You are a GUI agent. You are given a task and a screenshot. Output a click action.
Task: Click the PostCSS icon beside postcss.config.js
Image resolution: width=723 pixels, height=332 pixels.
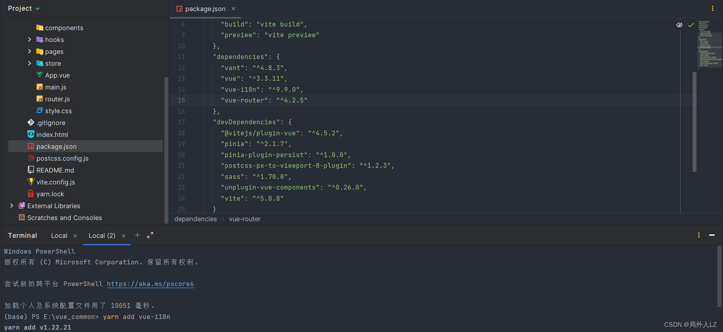pos(31,158)
